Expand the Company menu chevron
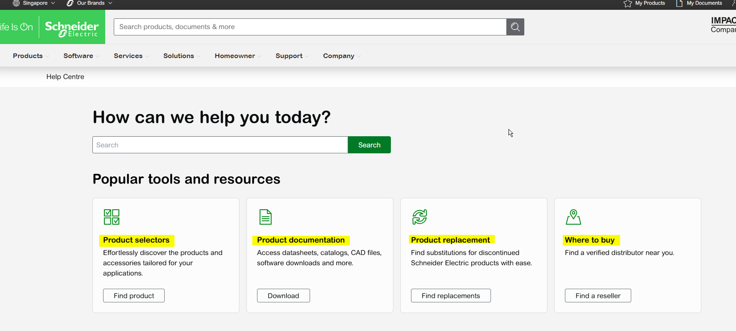Screen dimensions: 736x331 [x=359, y=56]
